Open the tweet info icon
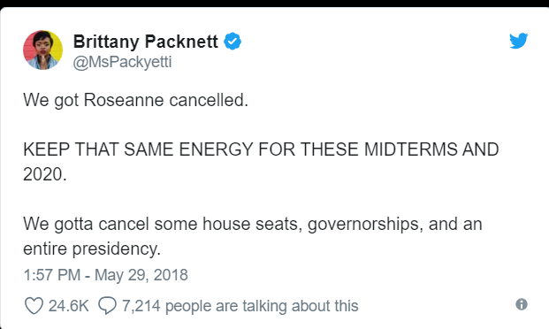Viewport: 549px width, 329px height. click(x=522, y=304)
